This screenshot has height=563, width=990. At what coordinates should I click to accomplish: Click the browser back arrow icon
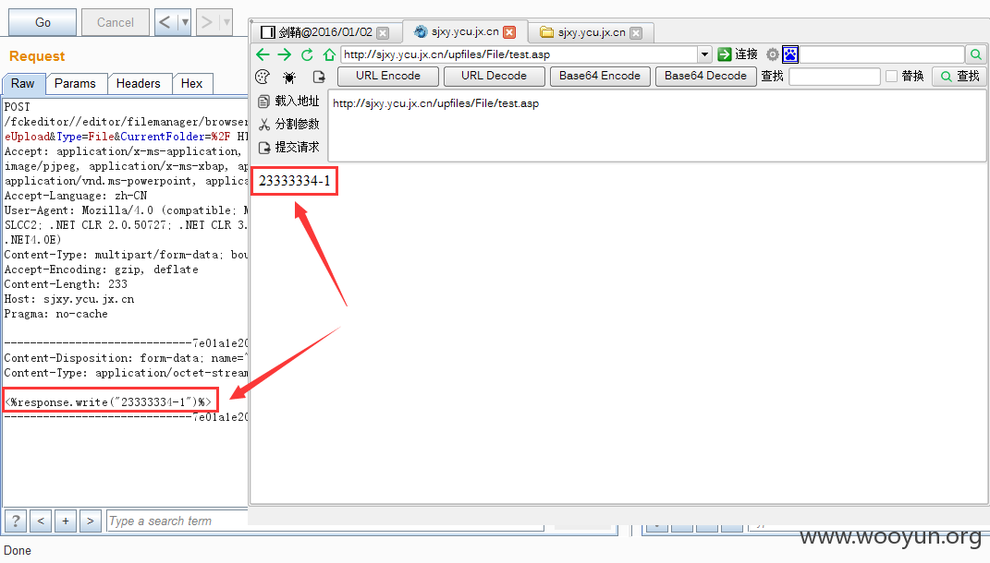(263, 54)
